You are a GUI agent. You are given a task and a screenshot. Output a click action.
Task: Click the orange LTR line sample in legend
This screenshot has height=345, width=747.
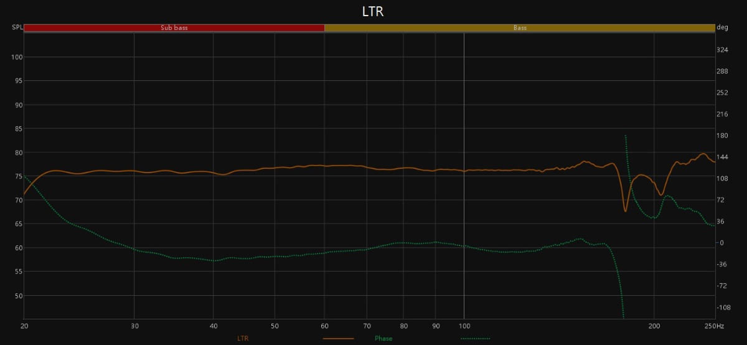click(338, 339)
